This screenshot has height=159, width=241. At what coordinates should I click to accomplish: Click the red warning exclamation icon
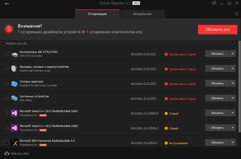point(9,29)
